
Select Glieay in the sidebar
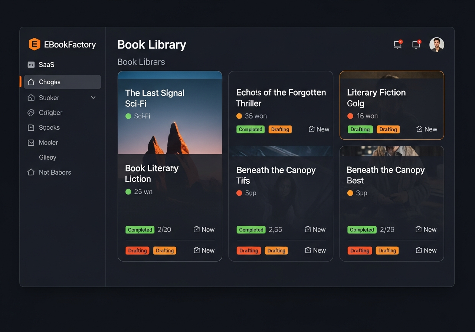coord(47,157)
